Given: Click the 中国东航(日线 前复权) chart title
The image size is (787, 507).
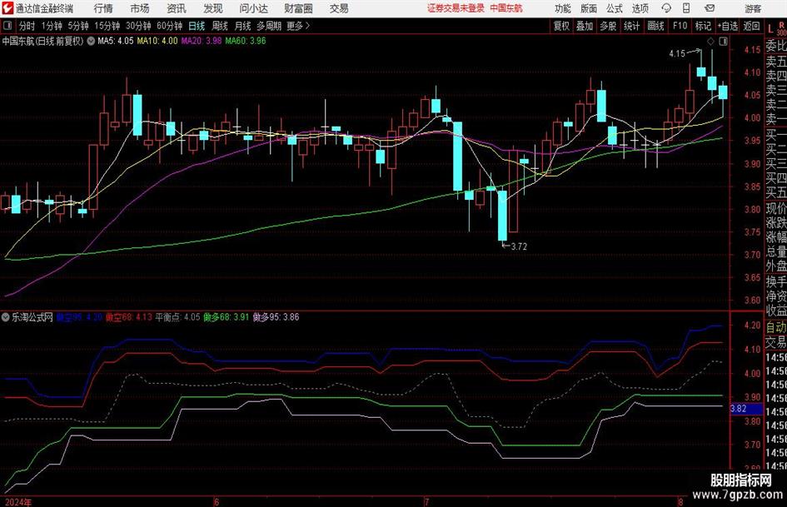Looking at the screenshot, I should pyautogui.click(x=42, y=41).
